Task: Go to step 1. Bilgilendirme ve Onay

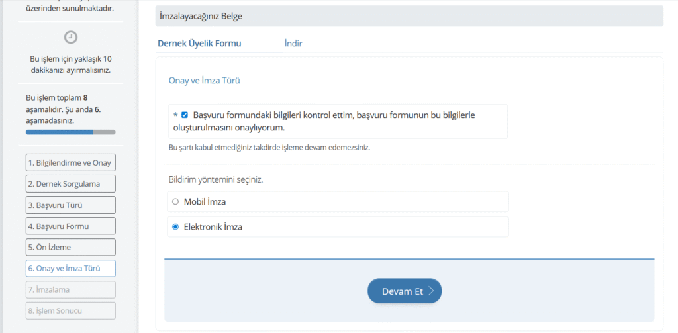Action: pyautogui.click(x=70, y=163)
